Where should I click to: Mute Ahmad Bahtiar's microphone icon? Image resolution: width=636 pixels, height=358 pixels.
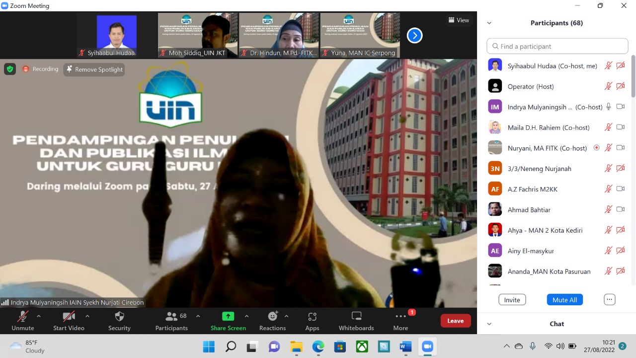coord(608,209)
